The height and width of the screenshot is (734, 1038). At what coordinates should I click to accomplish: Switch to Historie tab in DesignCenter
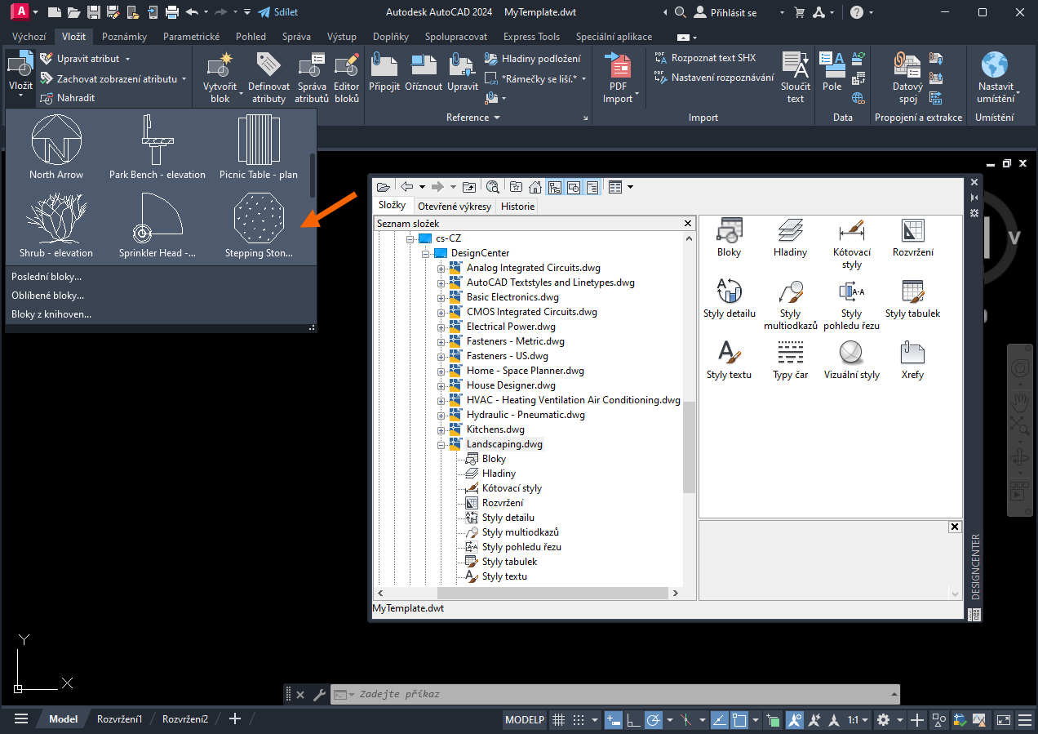(x=517, y=207)
